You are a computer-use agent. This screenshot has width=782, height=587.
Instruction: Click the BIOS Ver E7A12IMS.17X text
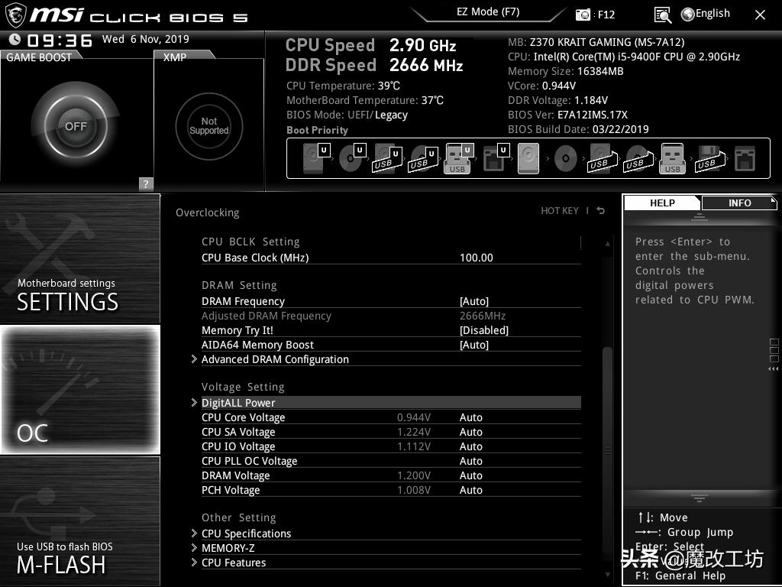tap(567, 115)
